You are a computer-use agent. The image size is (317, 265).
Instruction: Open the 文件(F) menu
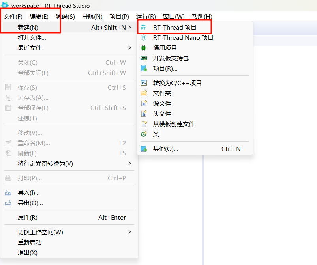pyautogui.click(x=13, y=16)
